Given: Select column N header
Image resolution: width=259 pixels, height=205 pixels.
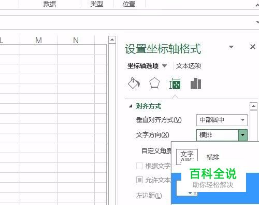Looking at the screenshot, I should pyautogui.click(x=76, y=40).
